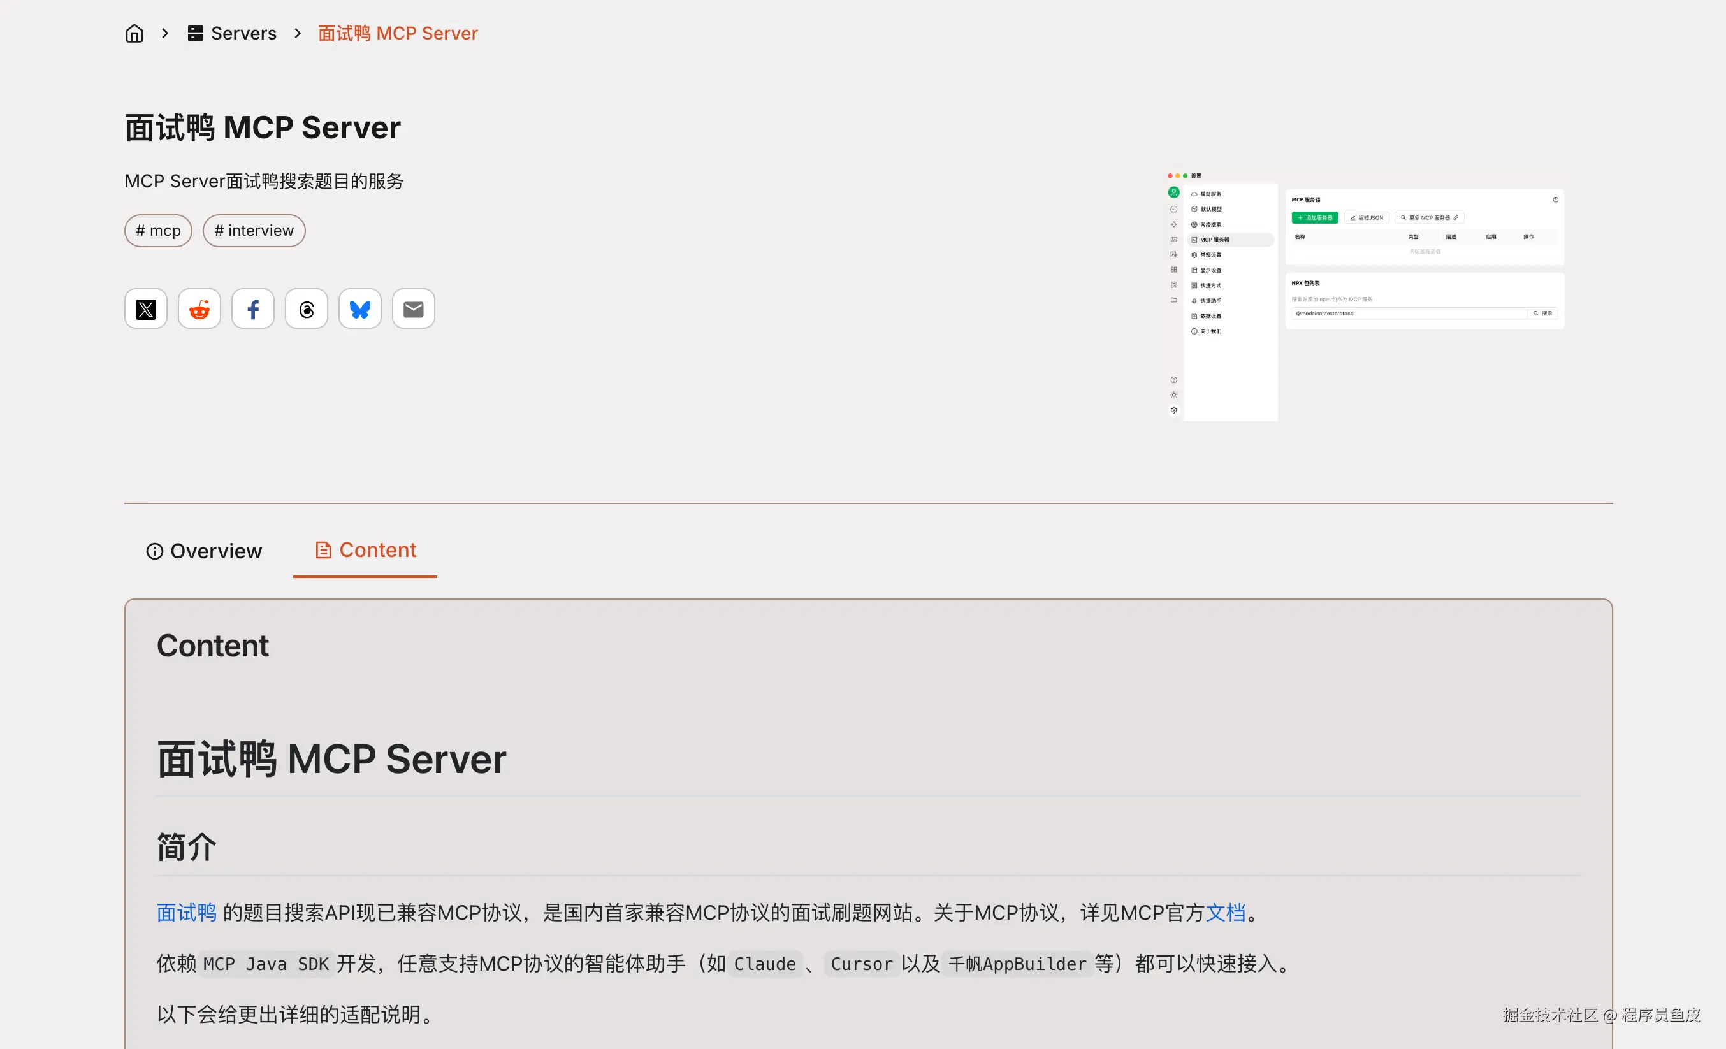1726x1049 pixels.
Task: Select the # interview tag
Action: 254,231
